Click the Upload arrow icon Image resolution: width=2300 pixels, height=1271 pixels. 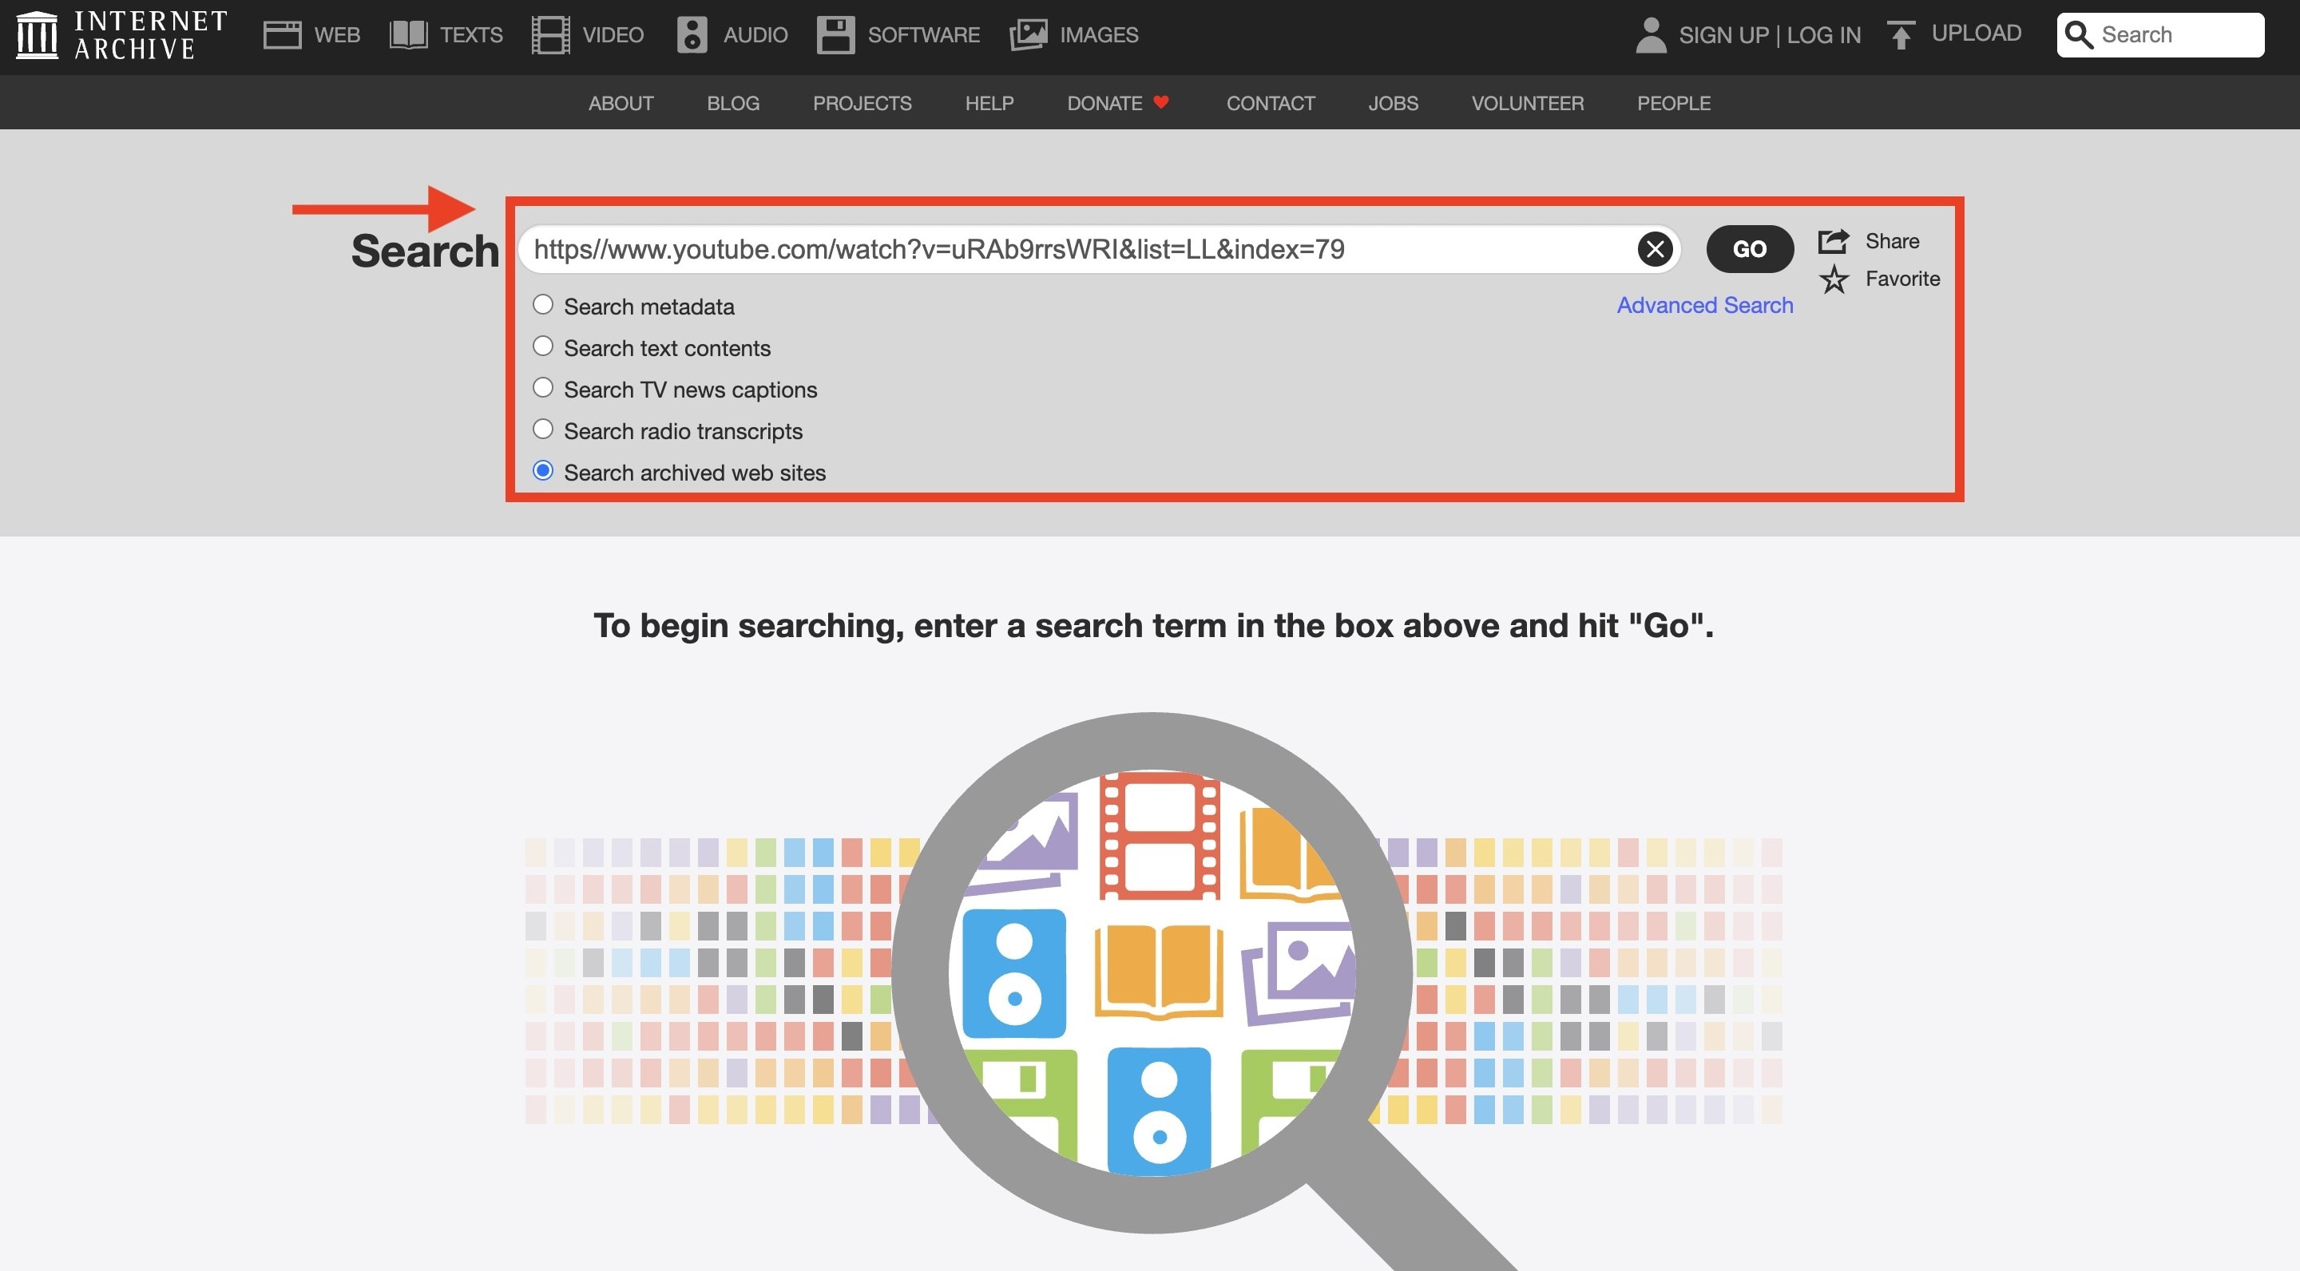[1901, 35]
